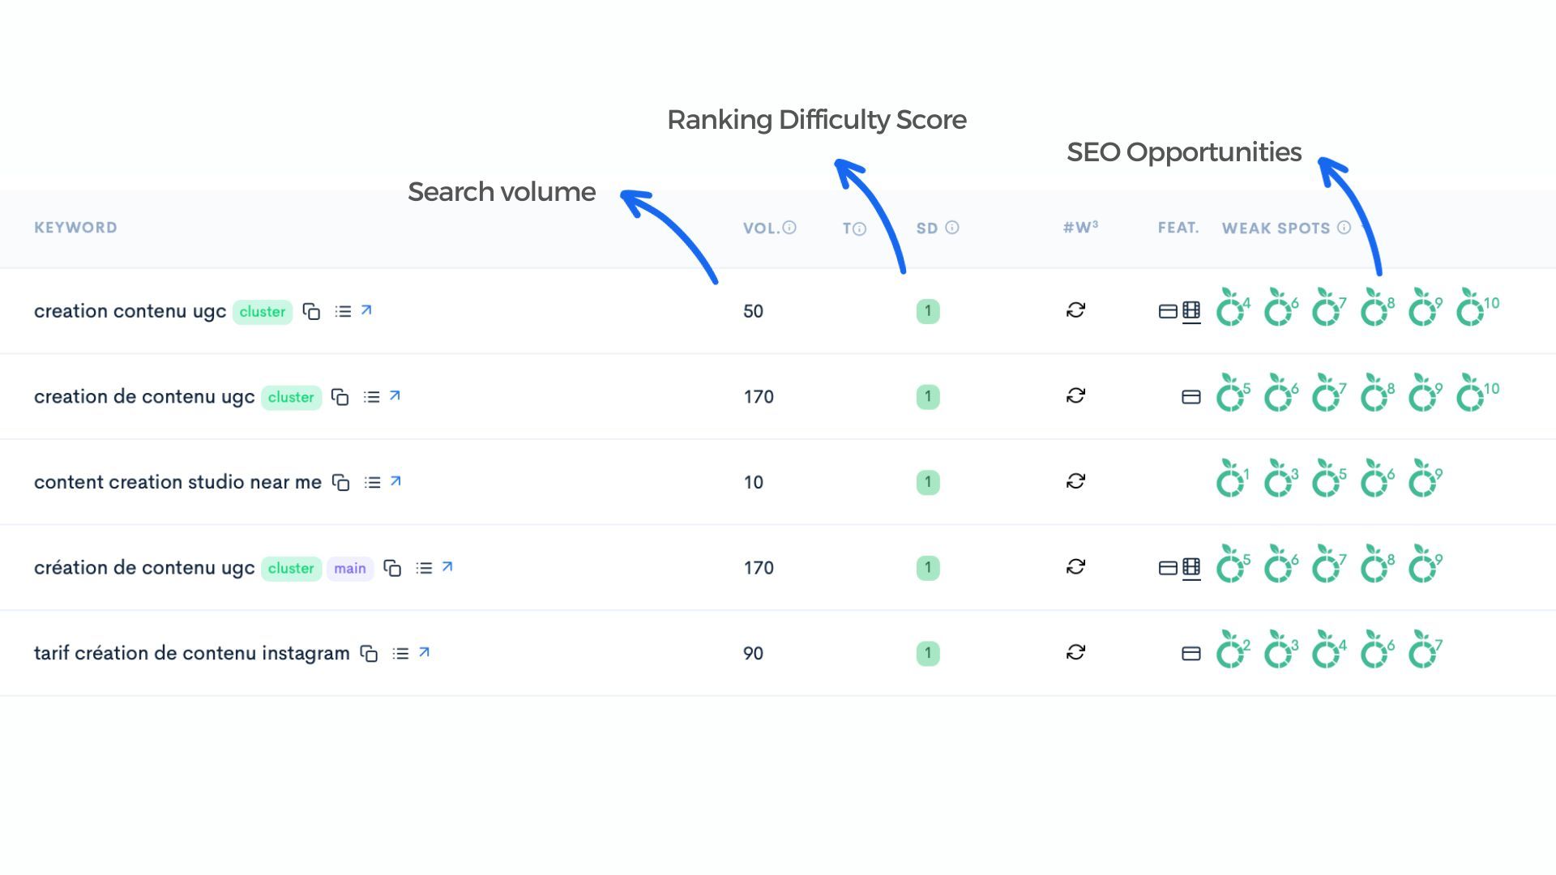The height and width of the screenshot is (875, 1556).
Task: Open SERP link arrow for "creation de contenu ugc"
Action: pyautogui.click(x=396, y=396)
